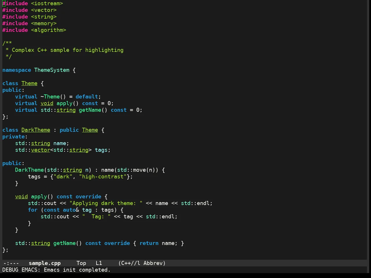Click std::endl in the Tag output line
The height and width of the screenshot is (278, 371).
point(160,217)
